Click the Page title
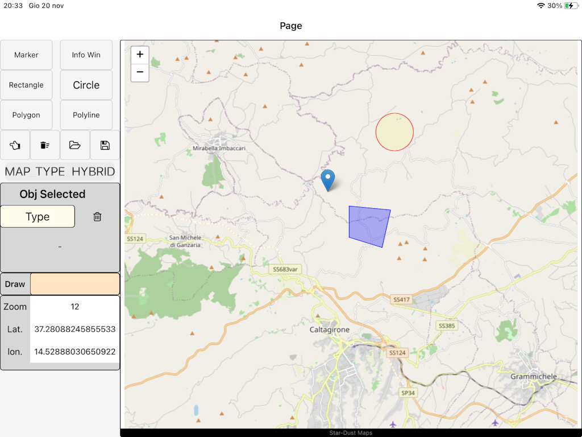Viewport: 582px width, 437px height. click(291, 26)
